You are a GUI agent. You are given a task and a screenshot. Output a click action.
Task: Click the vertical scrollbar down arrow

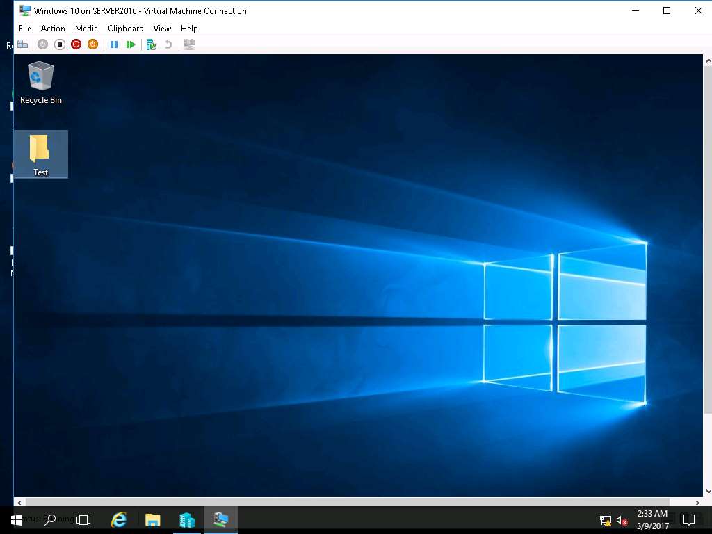tap(708, 492)
